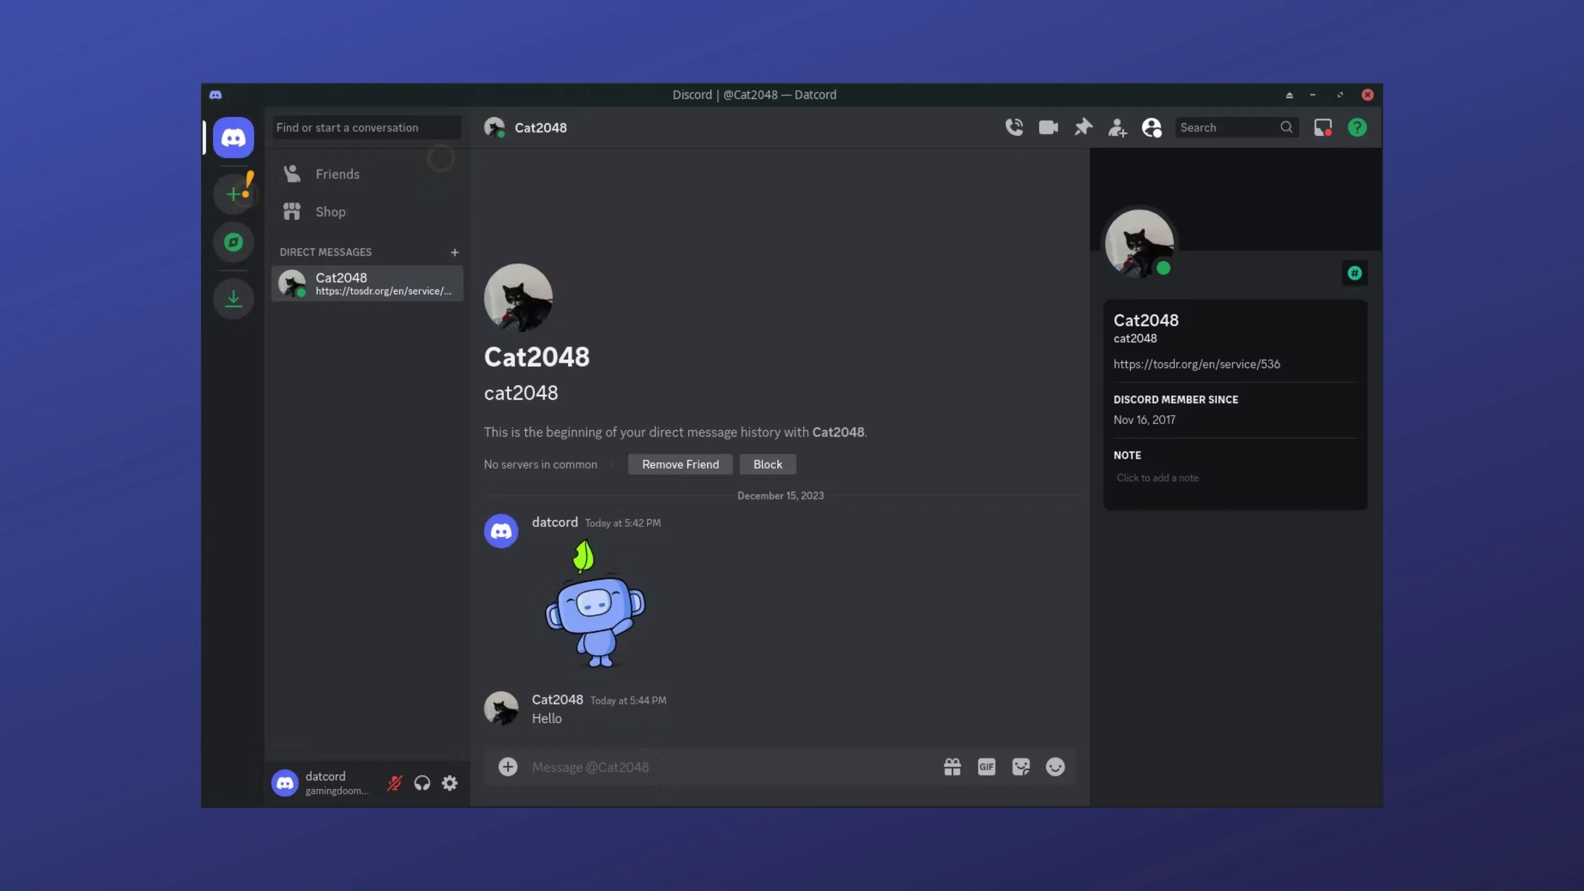The width and height of the screenshot is (1584, 891).
Task: Switch to the Friends tab
Action: (x=338, y=174)
